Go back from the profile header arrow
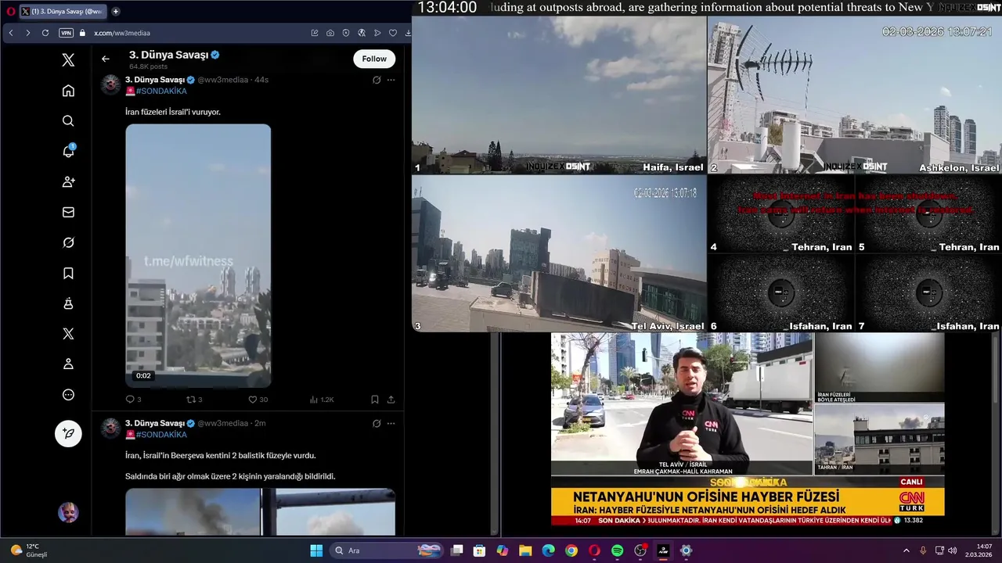This screenshot has height=563, width=1002. 106,59
